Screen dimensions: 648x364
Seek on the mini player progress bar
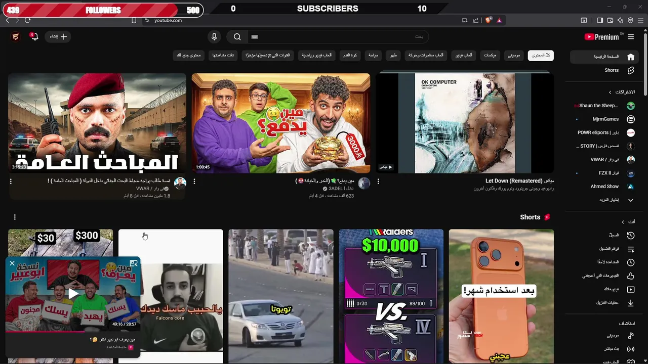(73, 332)
